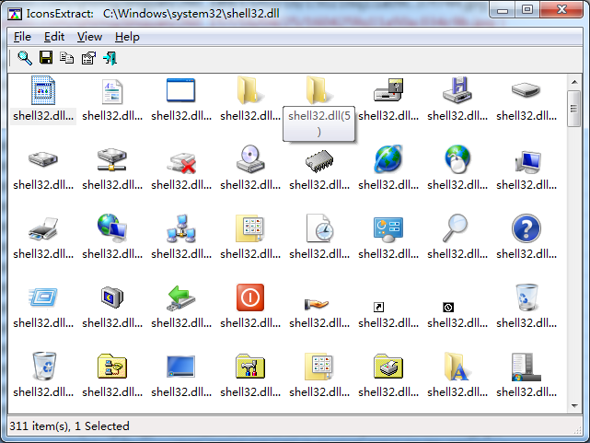Select the disconnected drive with red X
Viewport: 590px width, 443px height.
click(x=181, y=163)
